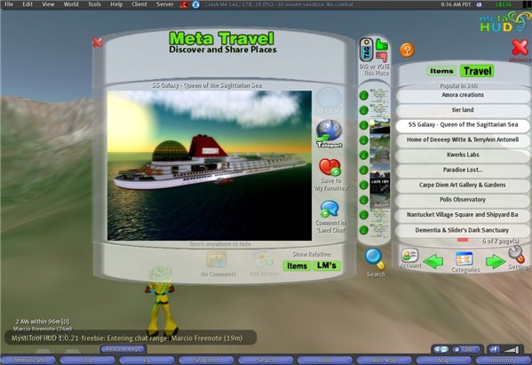
Task: Click green marker beside Amora creations
Action: tap(364, 95)
